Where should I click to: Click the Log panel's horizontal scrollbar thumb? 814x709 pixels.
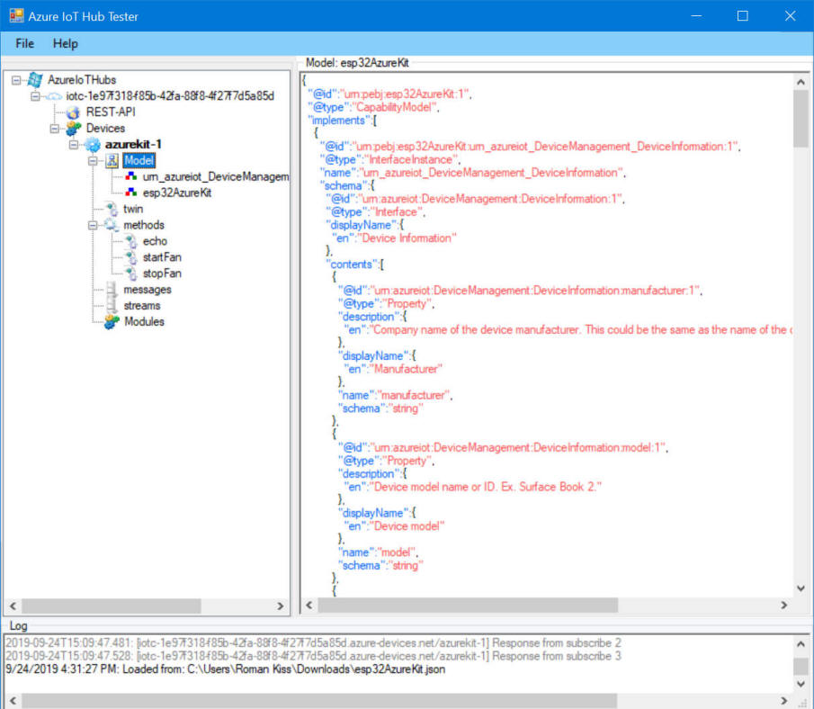[319, 701]
